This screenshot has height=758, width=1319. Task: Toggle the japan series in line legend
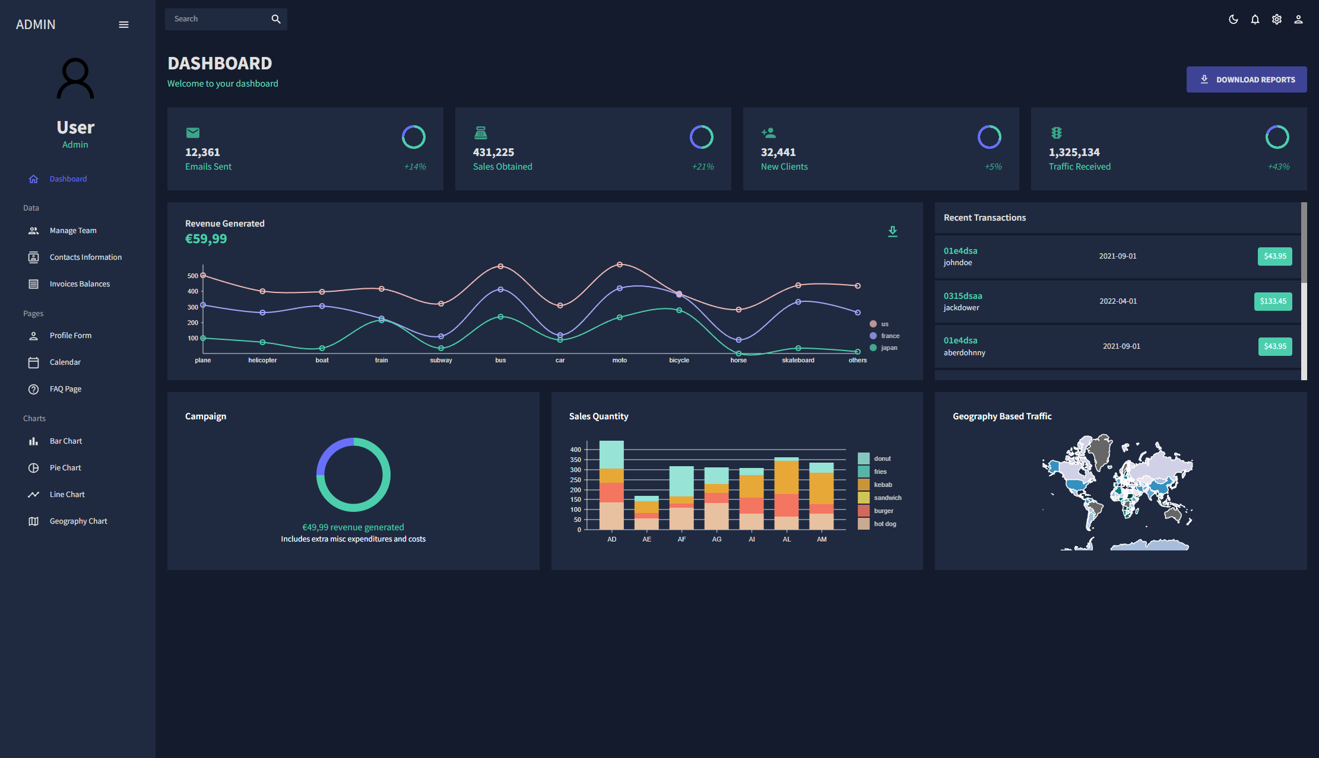pyautogui.click(x=873, y=348)
